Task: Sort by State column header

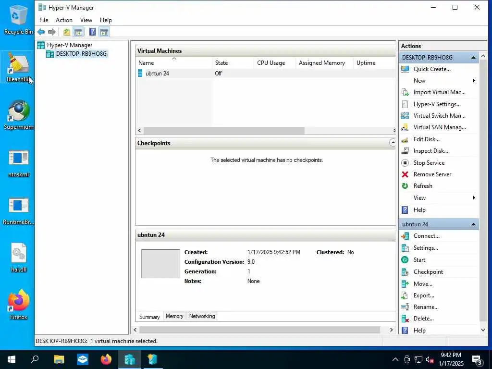Action: coord(233,63)
